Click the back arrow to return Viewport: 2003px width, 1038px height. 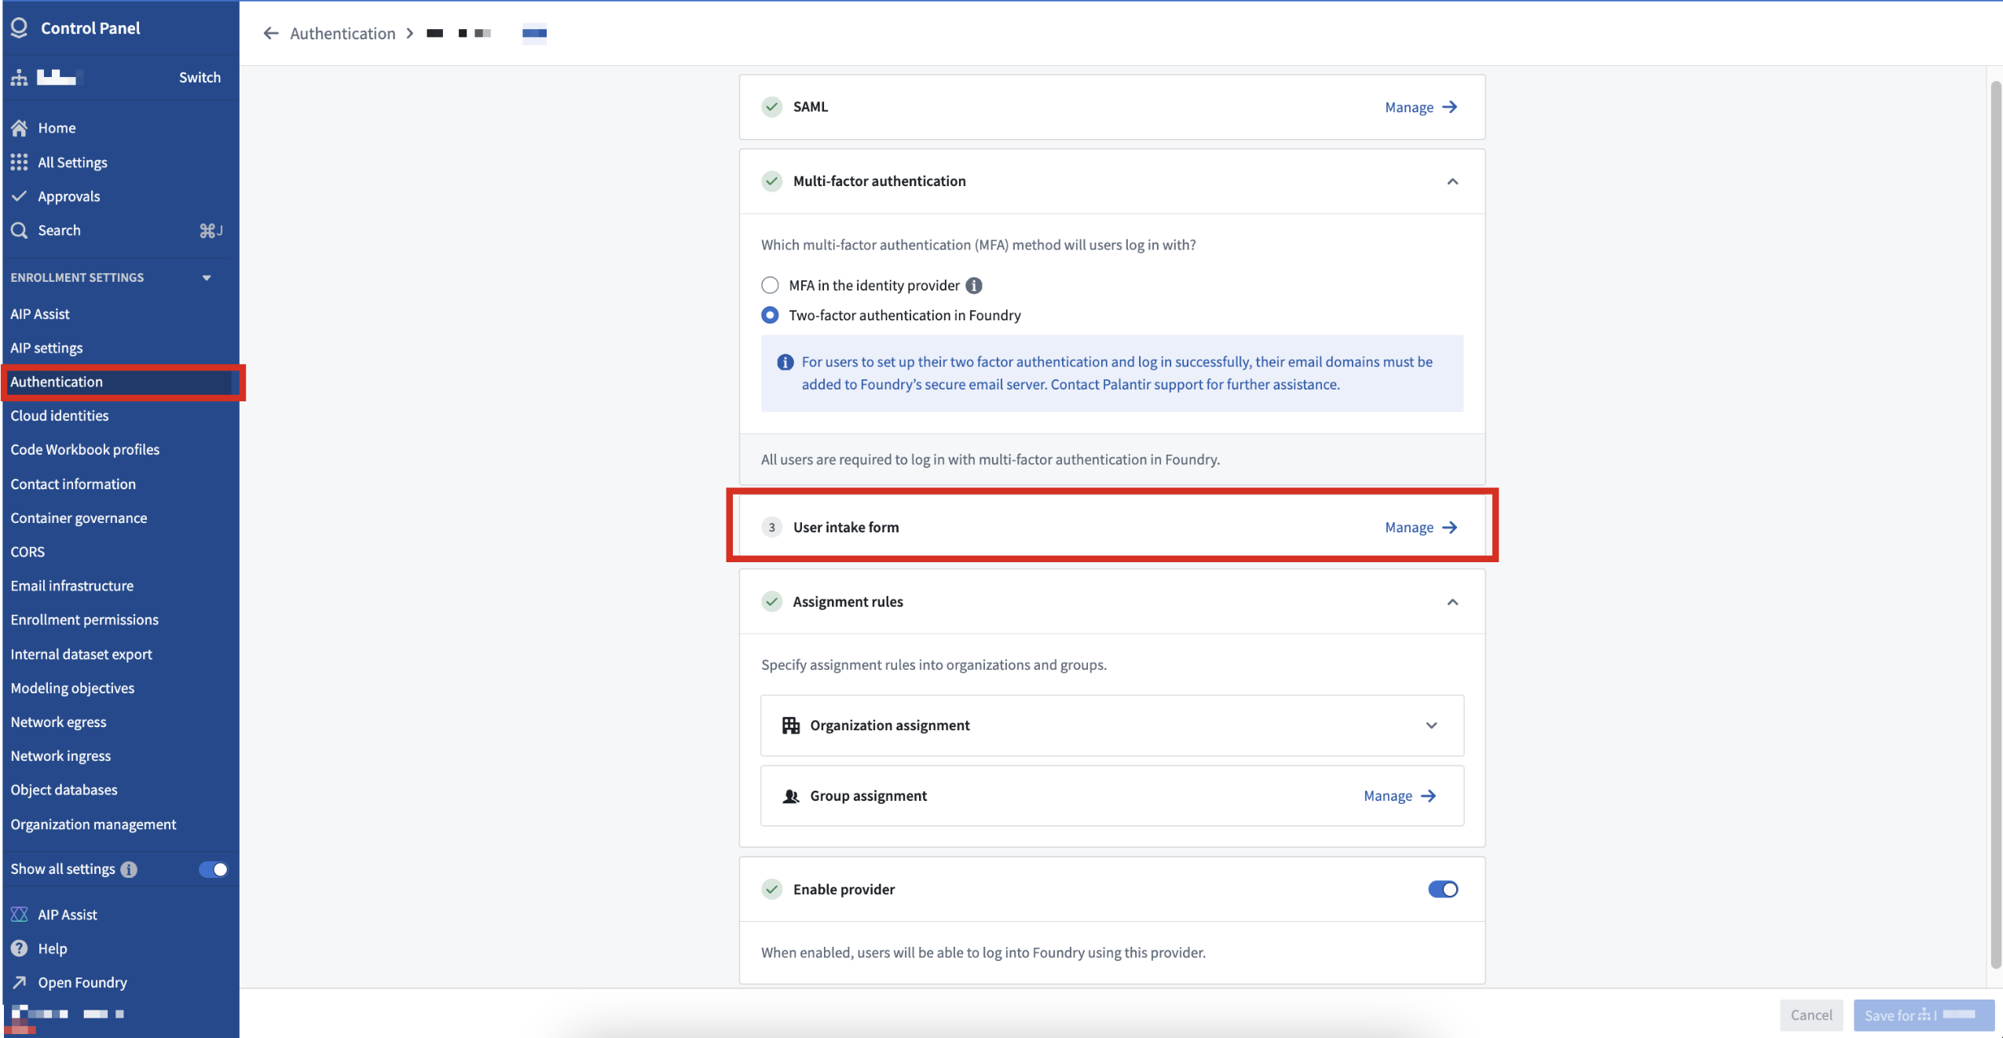coord(272,31)
